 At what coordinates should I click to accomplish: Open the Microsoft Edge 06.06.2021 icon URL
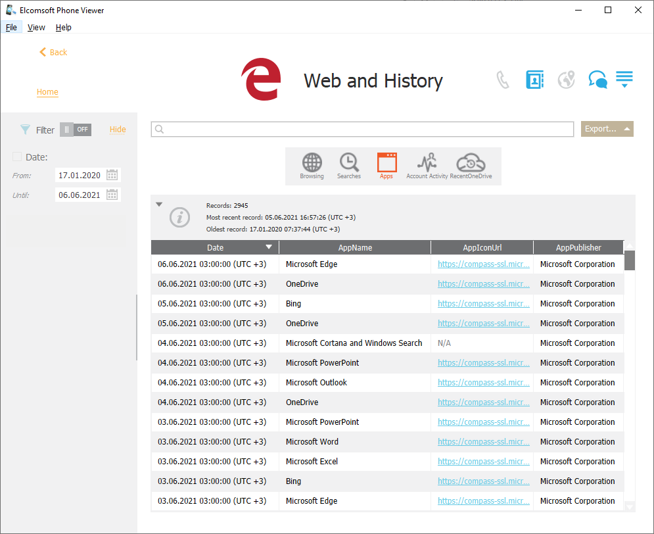tap(483, 264)
